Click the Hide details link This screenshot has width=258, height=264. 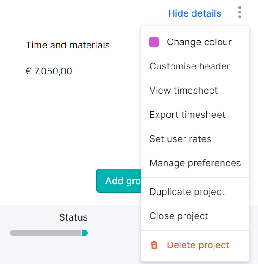tap(194, 13)
